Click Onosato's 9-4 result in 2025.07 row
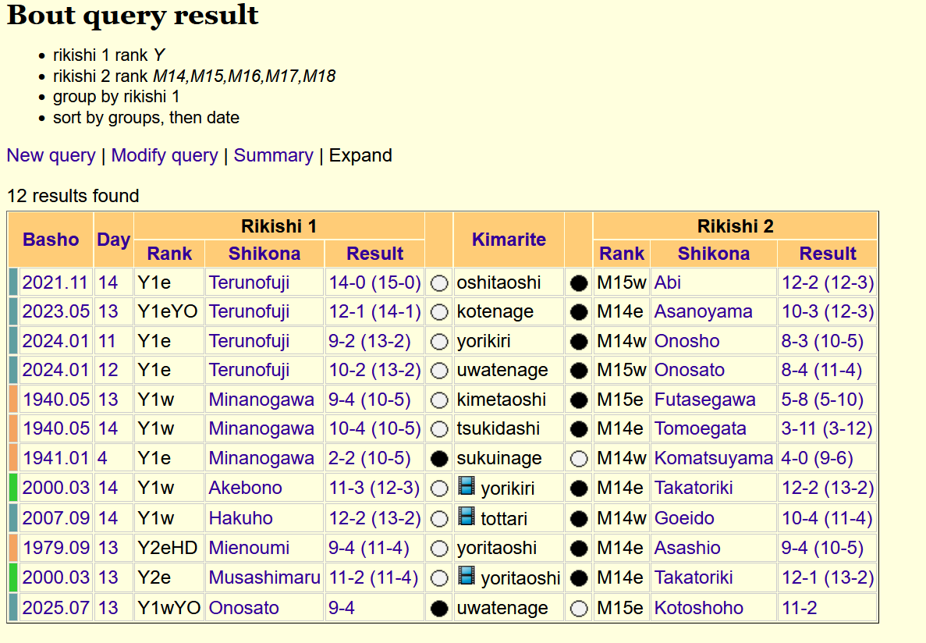Image resolution: width=926 pixels, height=643 pixels. click(x=342, y=608)
